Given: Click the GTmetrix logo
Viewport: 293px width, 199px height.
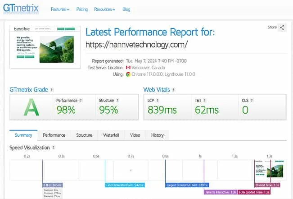Looking at the screenshot, I should [21, 9].
